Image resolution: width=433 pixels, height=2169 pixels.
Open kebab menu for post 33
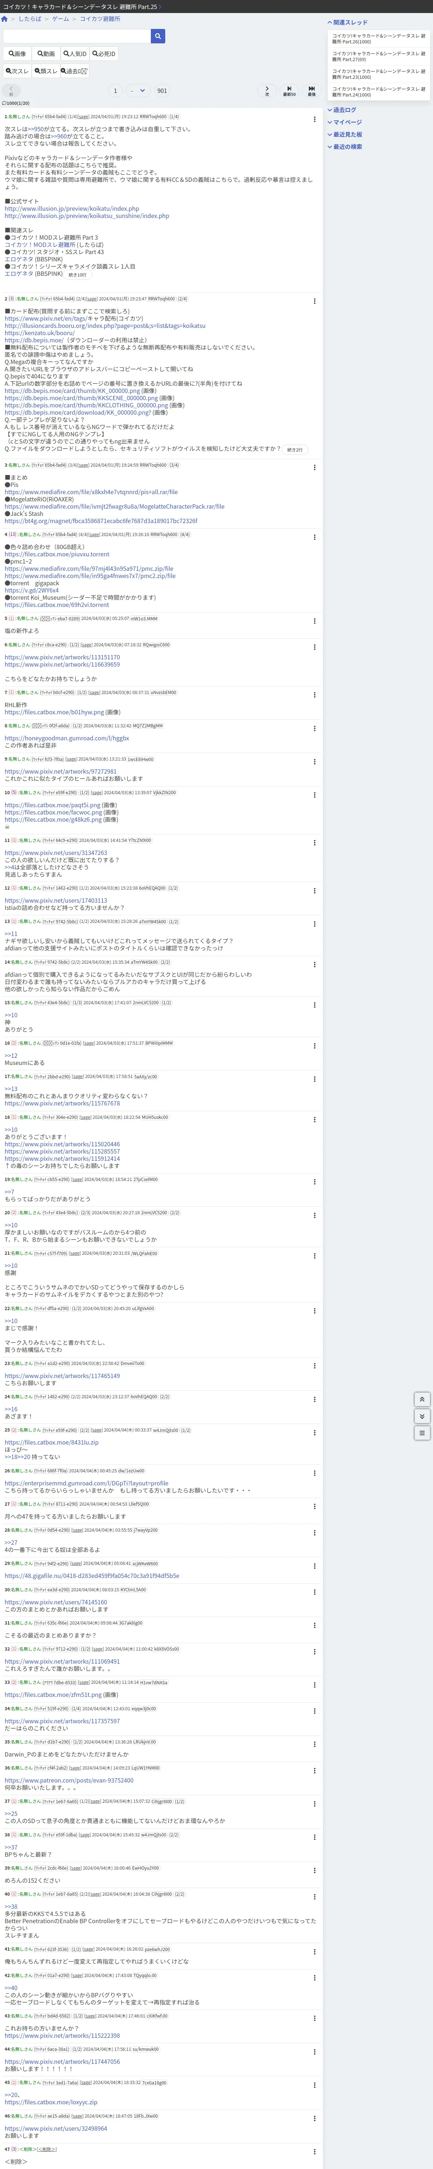coord(314,1686)
